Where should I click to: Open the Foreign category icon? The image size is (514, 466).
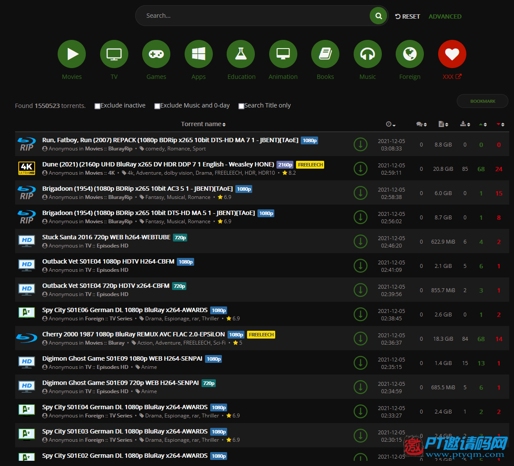coord(410,54)
